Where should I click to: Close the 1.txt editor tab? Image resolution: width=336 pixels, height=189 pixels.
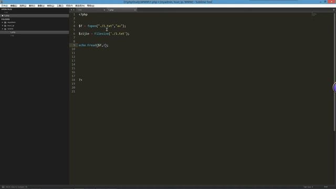point(104,10)
